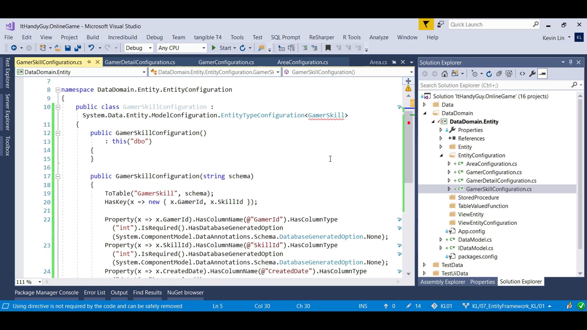Undo the last edit
The height and width of the screenshot is (330, 587).
[x=91, y=48]
